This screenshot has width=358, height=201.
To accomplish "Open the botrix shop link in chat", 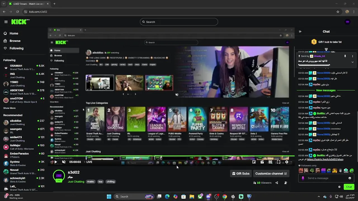I will click(325, 159).
